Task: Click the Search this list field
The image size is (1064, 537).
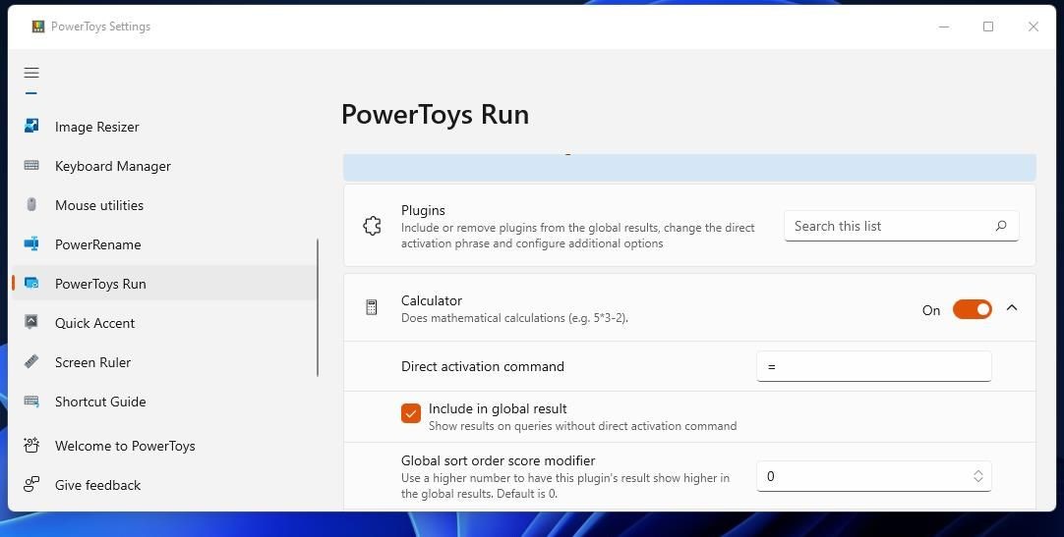Action: pos(901,226)
